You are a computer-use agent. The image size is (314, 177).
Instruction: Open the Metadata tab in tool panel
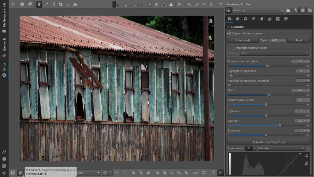coord(285,19)
